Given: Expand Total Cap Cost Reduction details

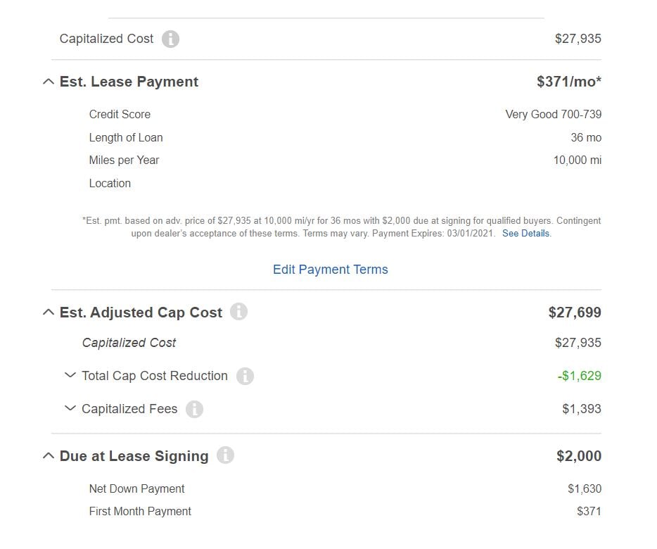Looking at the screenshot, I should (x=70, y=375).
